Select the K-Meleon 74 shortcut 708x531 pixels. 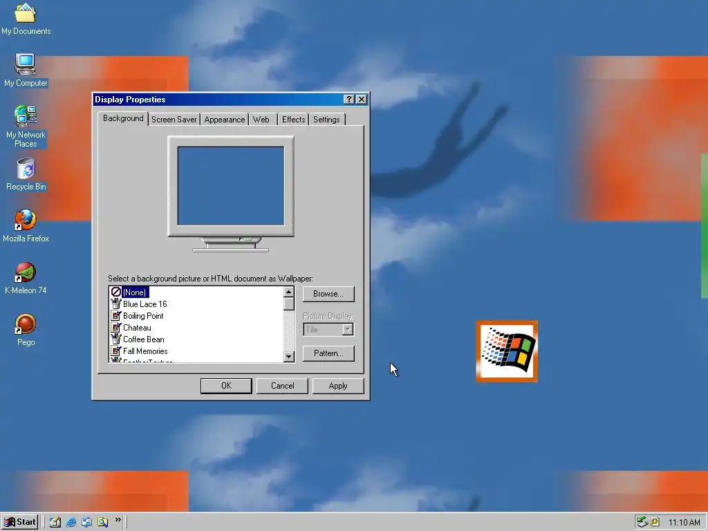[x=26, y=278]
